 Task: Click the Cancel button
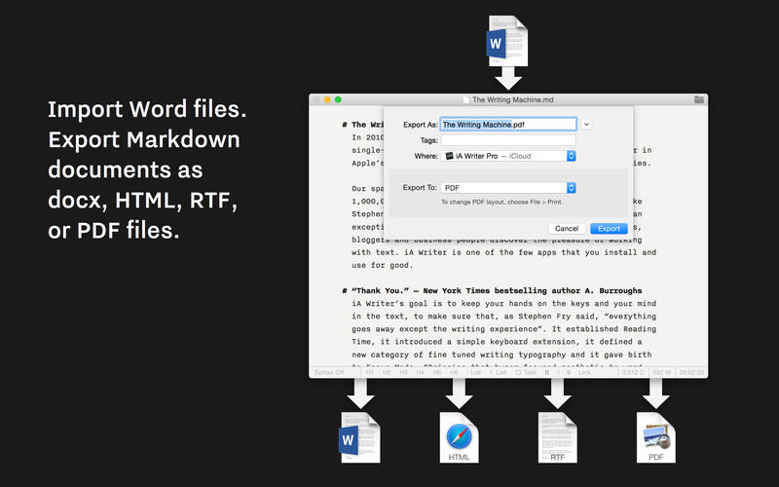point(566,228)
